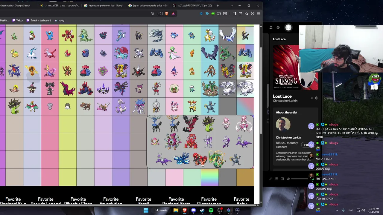383x215 pixels.
Task: Click Spotify friend activity icon
Action: [278, 27]
